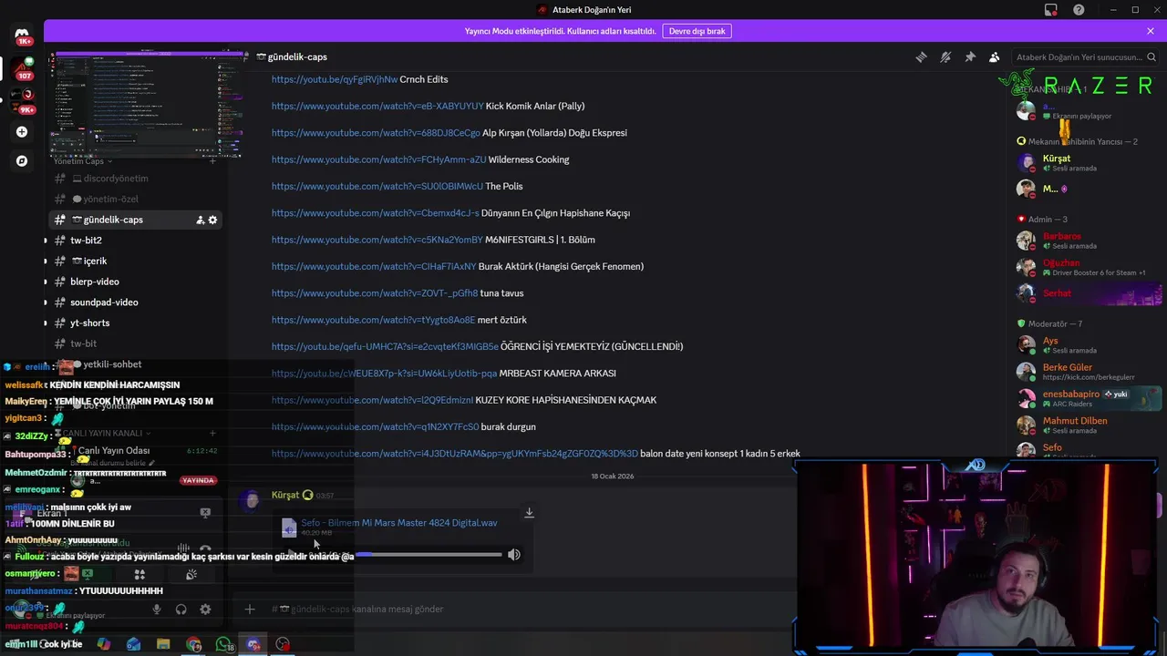
Task: Stop screen sharing icon in voice panel
Action: (x=88, y=574)
